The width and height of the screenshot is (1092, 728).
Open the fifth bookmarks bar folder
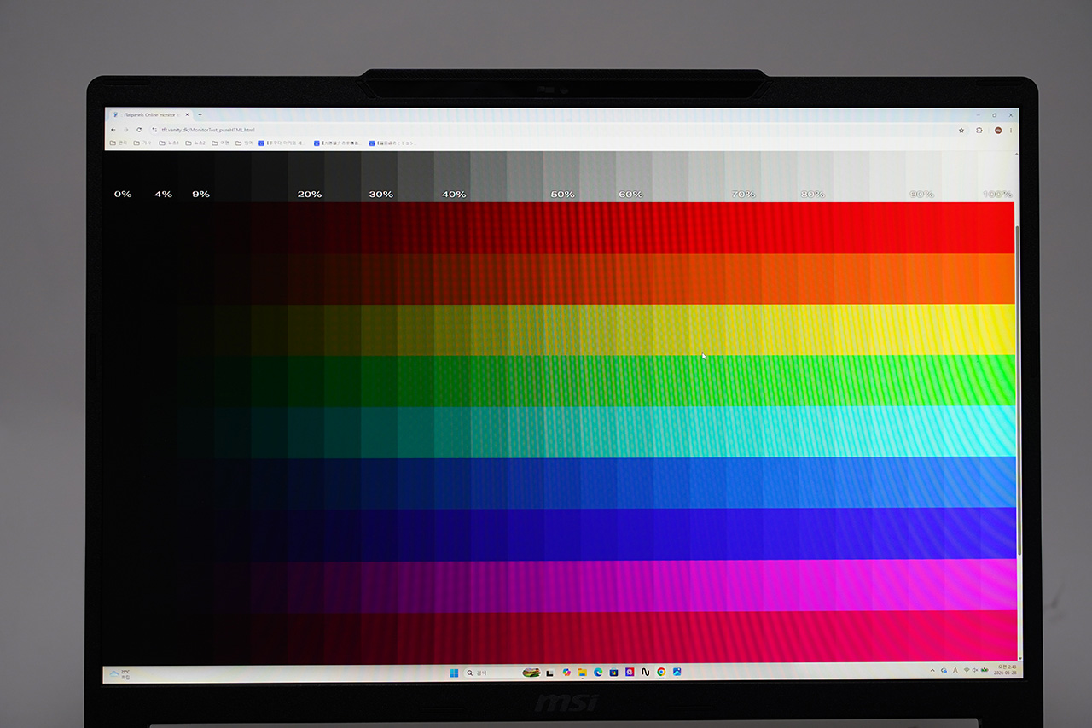pos(220,143)
